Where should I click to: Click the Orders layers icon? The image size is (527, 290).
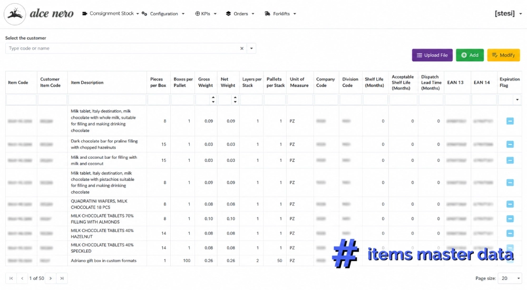pyautogui.click(x=229, y=14)
